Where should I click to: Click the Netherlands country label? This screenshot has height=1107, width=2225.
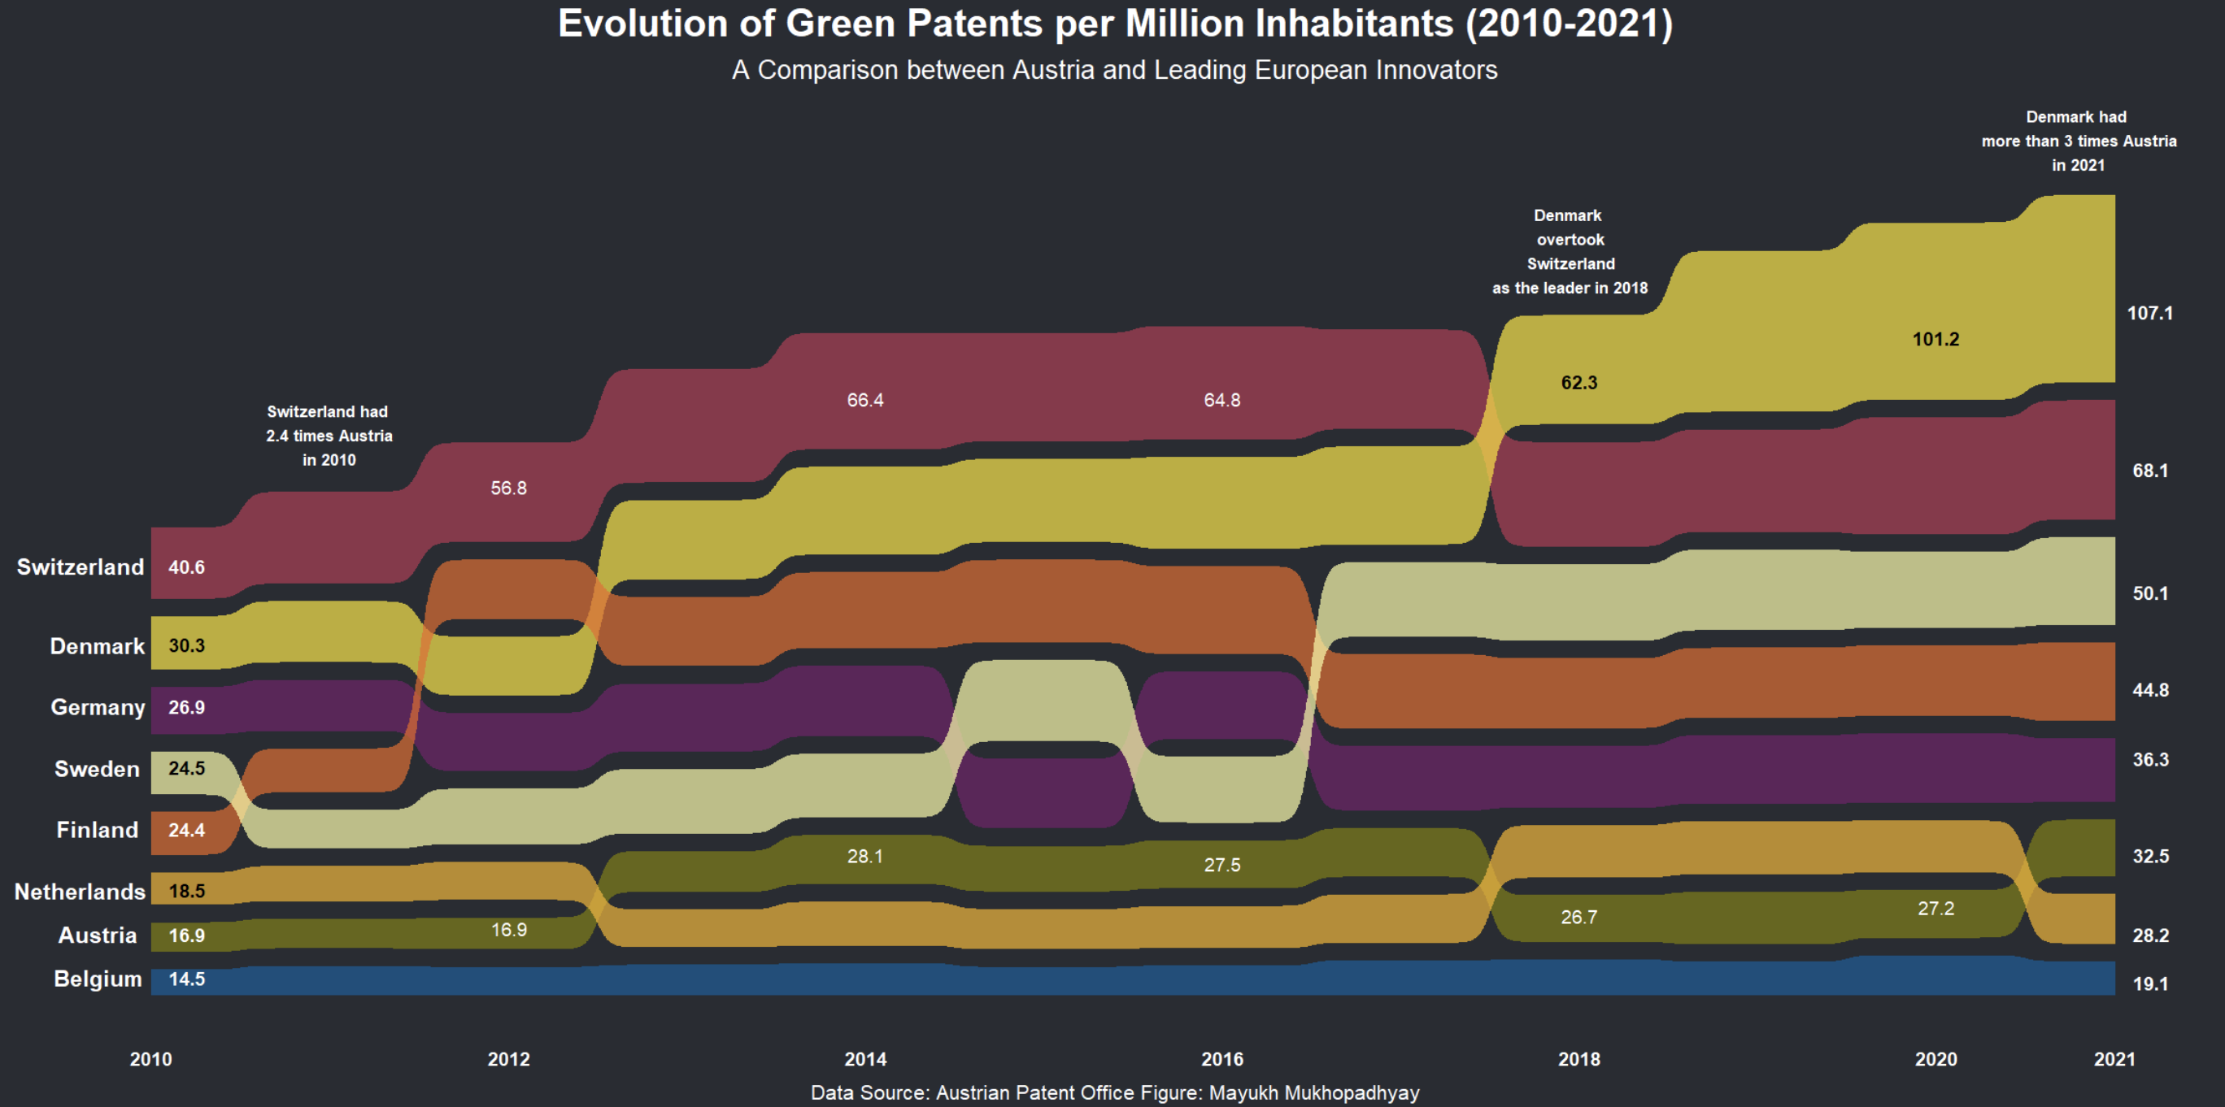pyautogui.click(x=80, y=891)
